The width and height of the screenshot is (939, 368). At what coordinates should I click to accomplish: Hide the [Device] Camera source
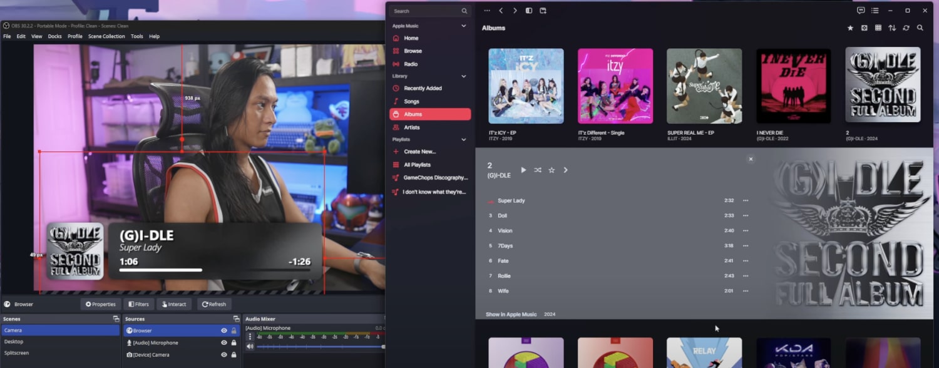(x=223, y=354)
